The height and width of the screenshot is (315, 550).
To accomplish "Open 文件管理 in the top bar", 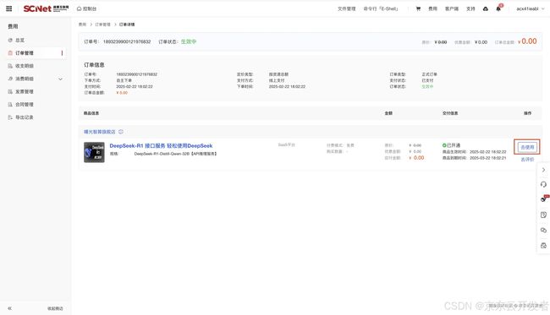I will (347, 8).
